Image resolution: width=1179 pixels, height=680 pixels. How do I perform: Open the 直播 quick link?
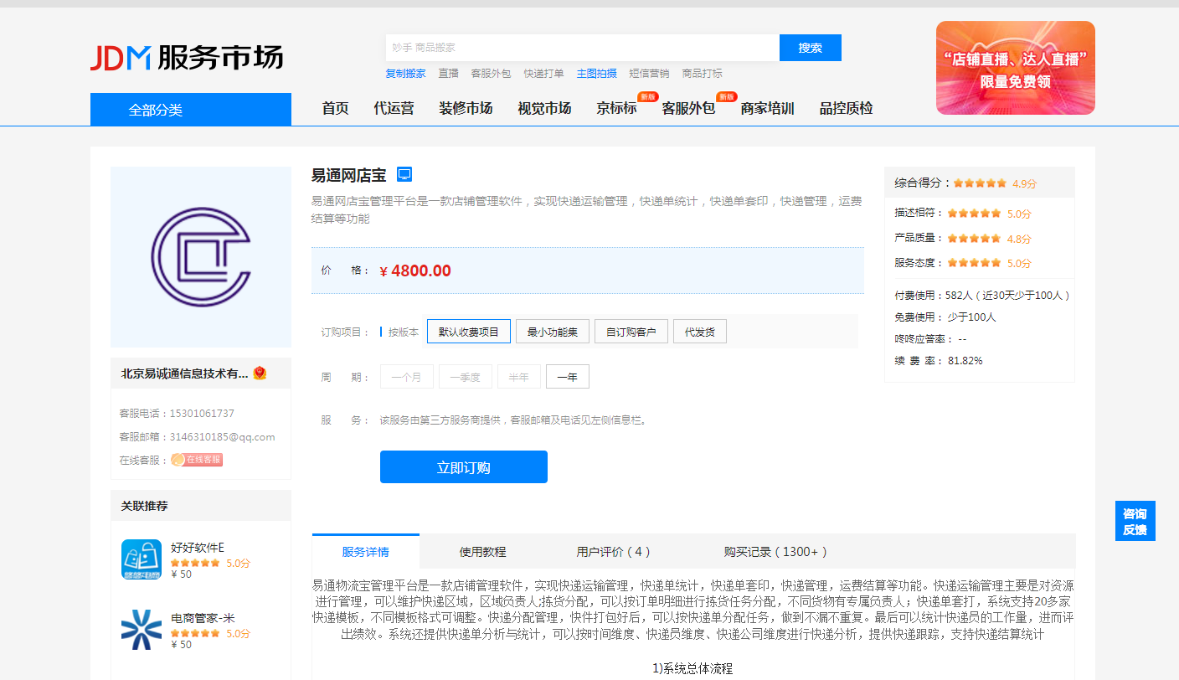coord(449,74)
